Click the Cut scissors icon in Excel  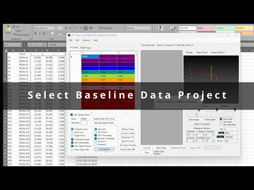tap(13, 27)
